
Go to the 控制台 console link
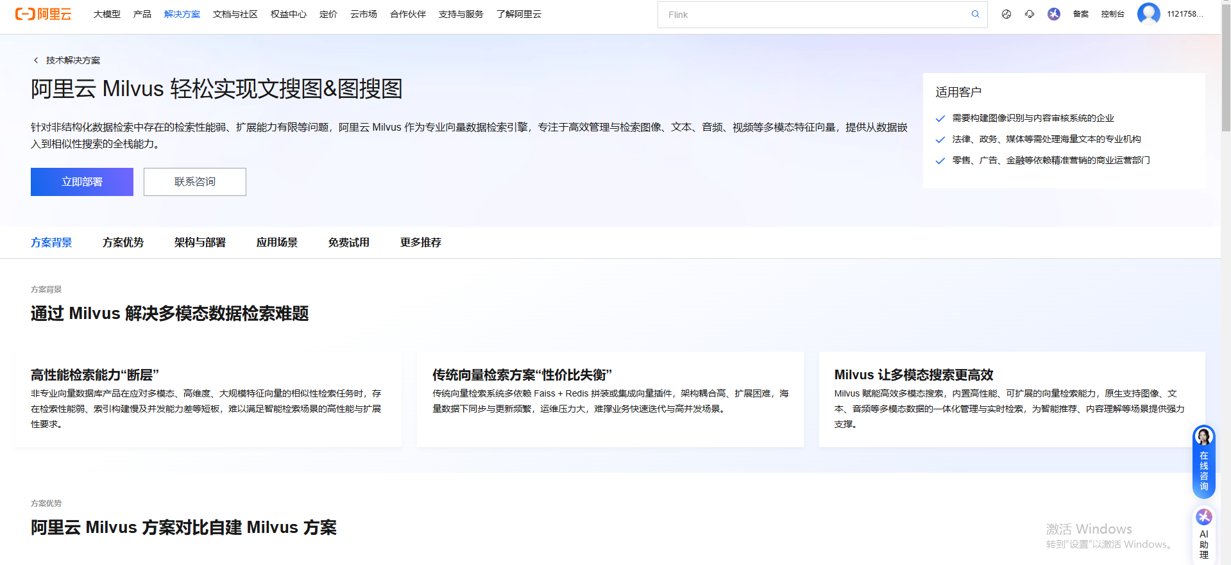[1112, 14]
